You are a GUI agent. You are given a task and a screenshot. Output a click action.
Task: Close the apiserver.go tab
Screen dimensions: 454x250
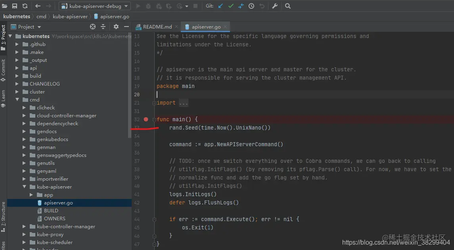click(x=225, y=27)
